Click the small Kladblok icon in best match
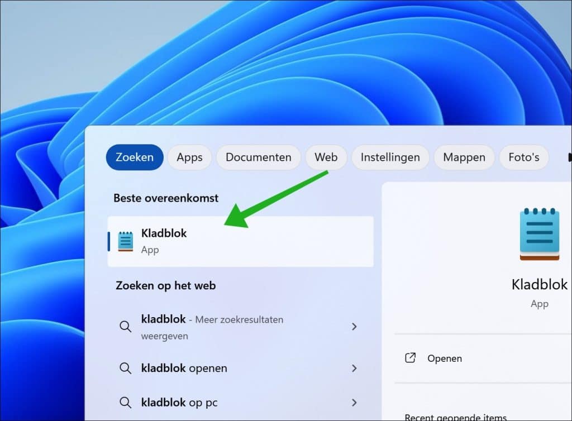The height and width of the screenshot is (421, 572). click(126, 241)
